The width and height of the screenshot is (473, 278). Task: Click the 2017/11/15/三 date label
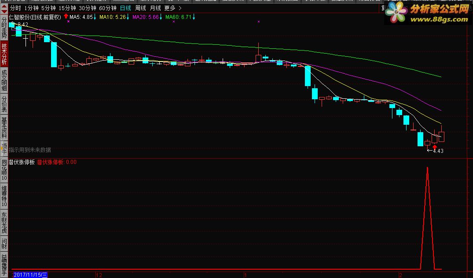click(30, 274)
